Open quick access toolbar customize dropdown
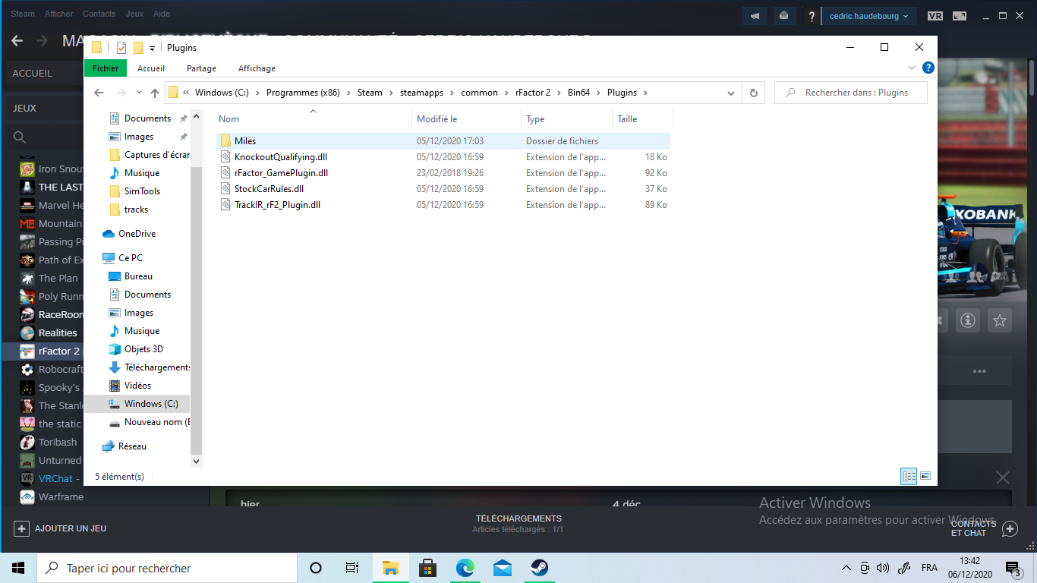This screenshot has height=583, width=1037. click(152, 48)
